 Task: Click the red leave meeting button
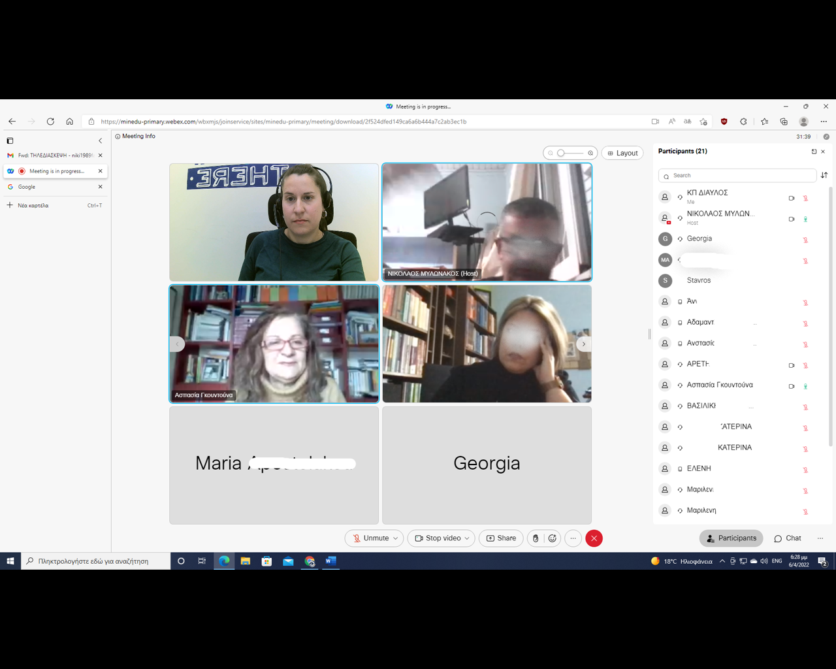tap(594, 538)
